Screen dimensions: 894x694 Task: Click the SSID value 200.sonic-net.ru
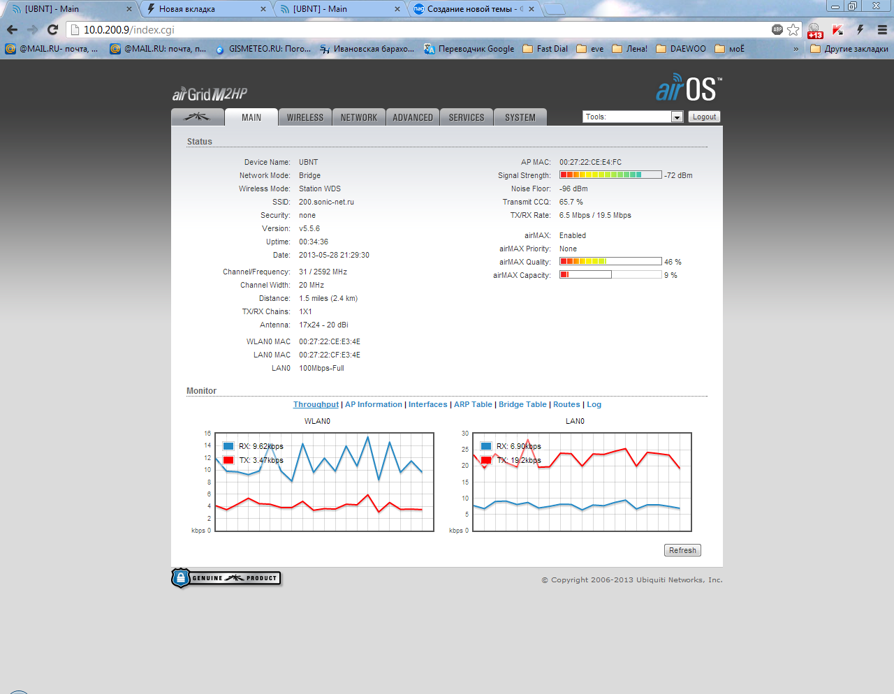pos(326,202)
